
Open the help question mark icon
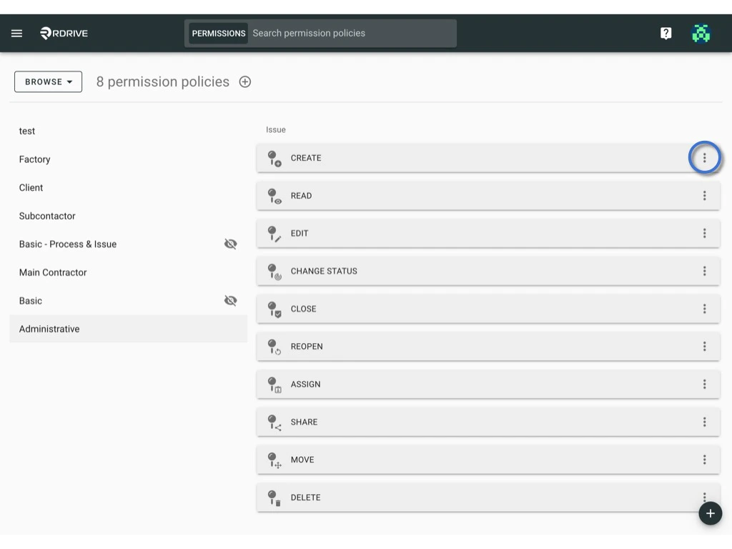(666, 33)
